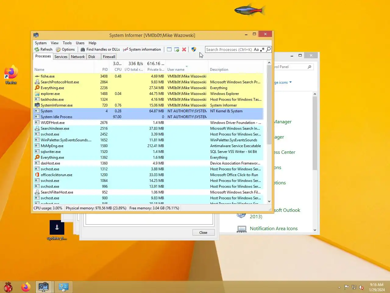The width and height of the screenshot is (390, 293).
Task: Click Firefox icon in the taskbar
Action: pos(26,287)
